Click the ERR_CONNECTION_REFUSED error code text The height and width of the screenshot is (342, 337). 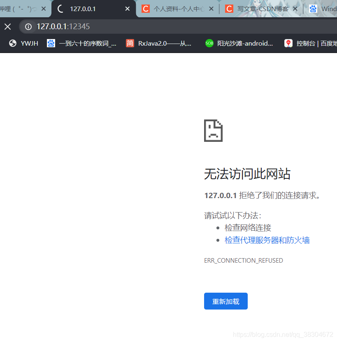[243, 260]
